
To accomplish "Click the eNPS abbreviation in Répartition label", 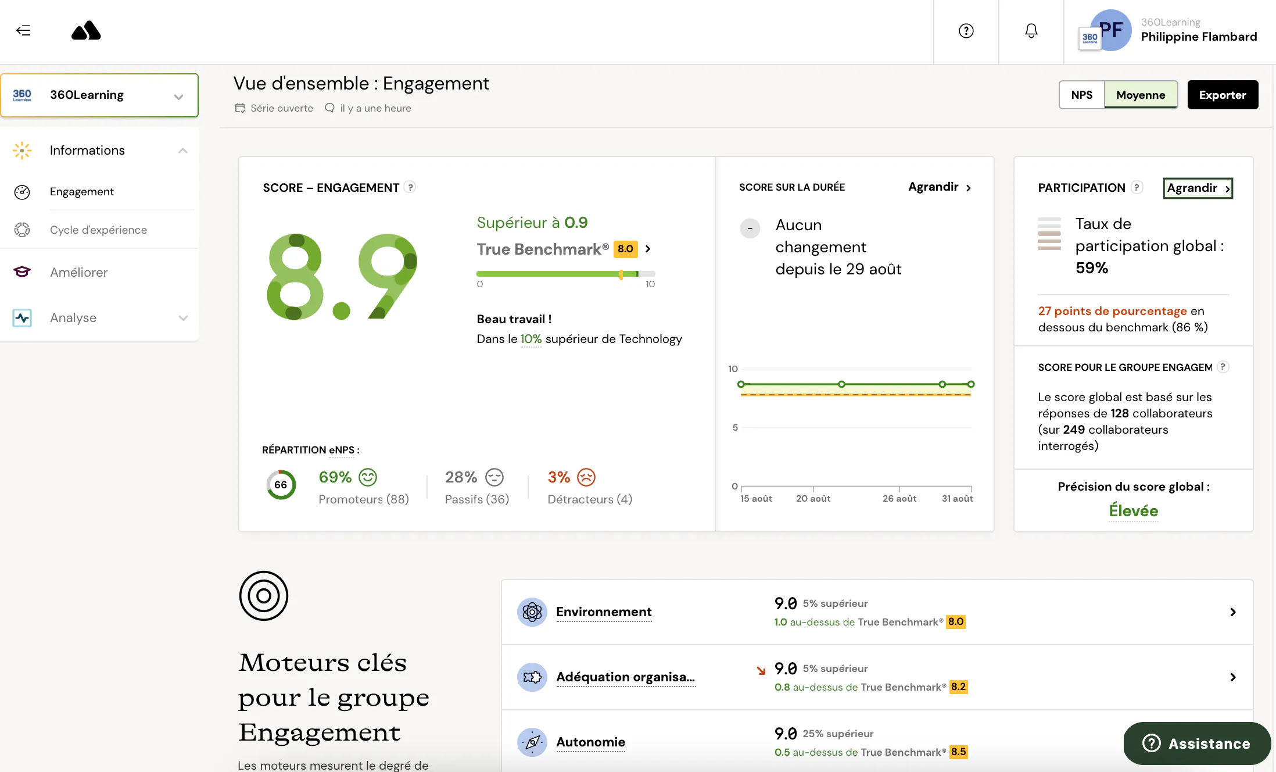I will (x=342, y=450).
